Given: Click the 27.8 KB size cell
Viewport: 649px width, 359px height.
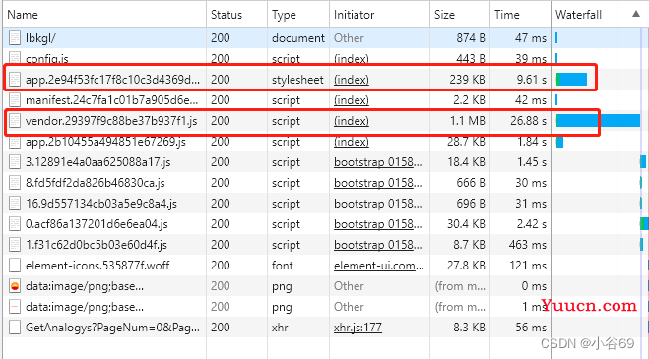Looking at the screenshot, I should [466, 266].
